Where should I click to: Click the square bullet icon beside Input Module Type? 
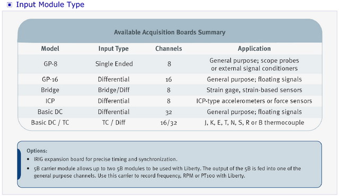click(10, 5)
